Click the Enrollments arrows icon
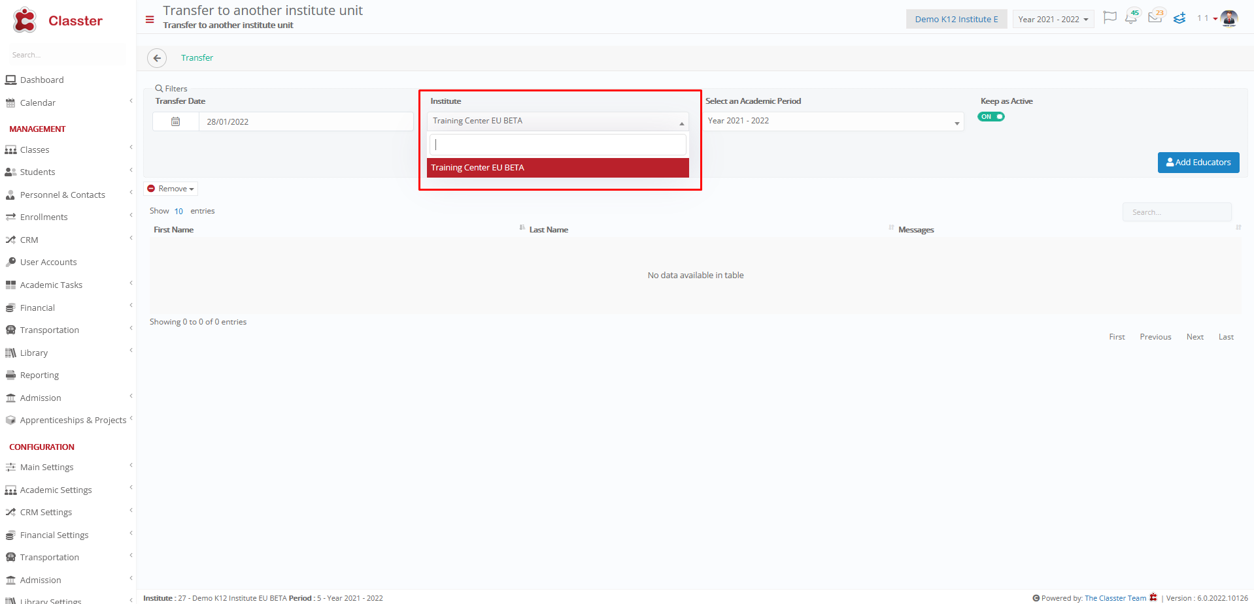This screenshot has height=604, width=1254. click(10, 217)
